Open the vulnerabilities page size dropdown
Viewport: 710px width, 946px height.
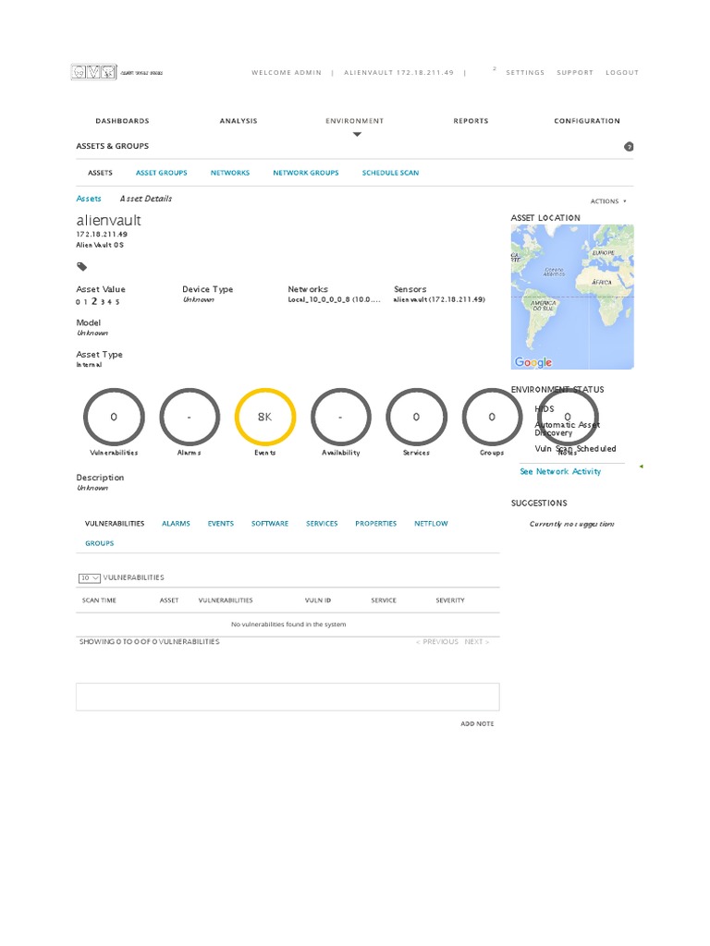pos(90,578)
